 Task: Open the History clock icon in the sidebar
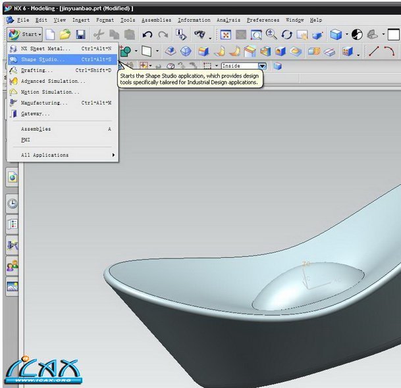click(x=13, y=204)
